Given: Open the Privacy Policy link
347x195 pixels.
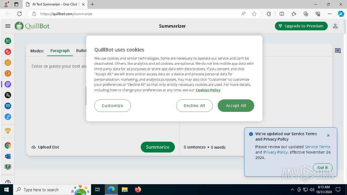Looking at the screenshot, I should point(275,152).
